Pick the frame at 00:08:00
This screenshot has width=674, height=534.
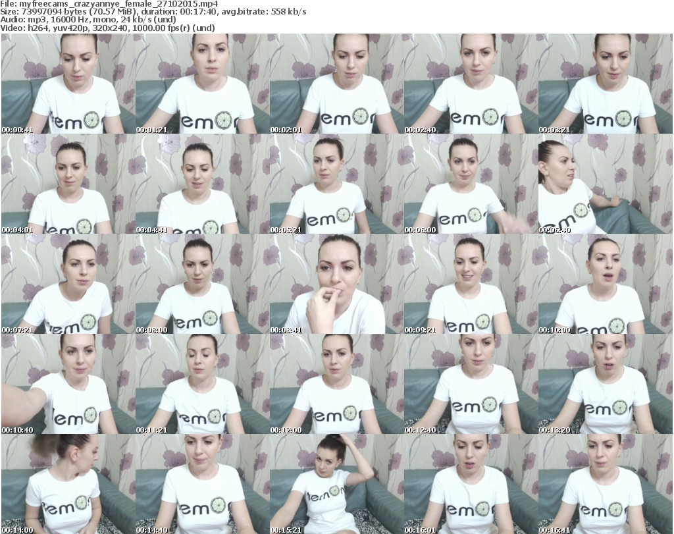tap(203, 284)
